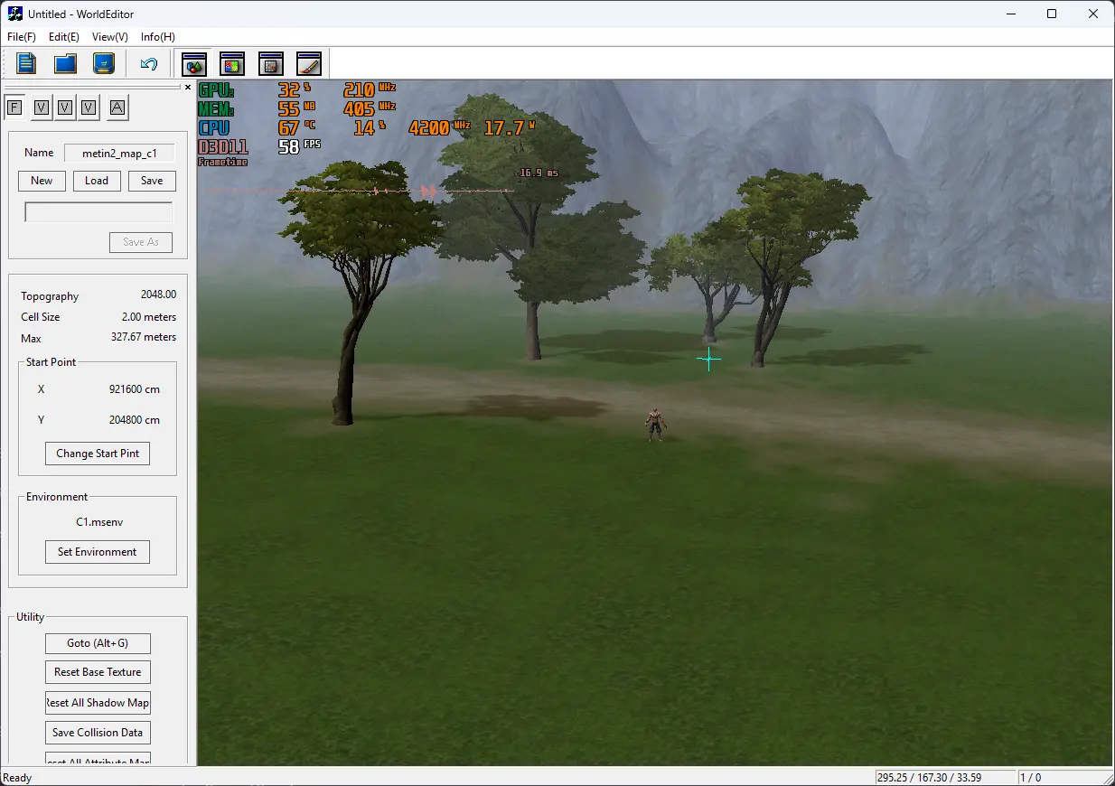Select the V tab right beside A

pos(89,108)
